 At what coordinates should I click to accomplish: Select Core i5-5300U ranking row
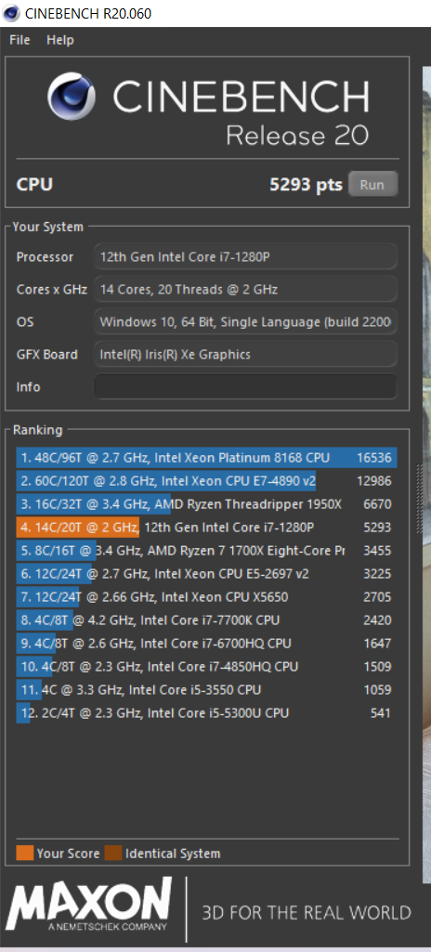tap(206, 712)
